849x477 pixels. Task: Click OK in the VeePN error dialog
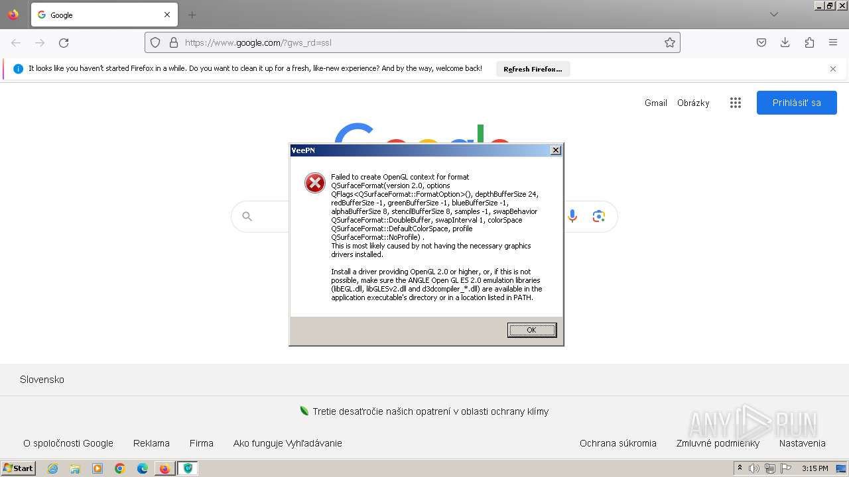pos(531,330)
